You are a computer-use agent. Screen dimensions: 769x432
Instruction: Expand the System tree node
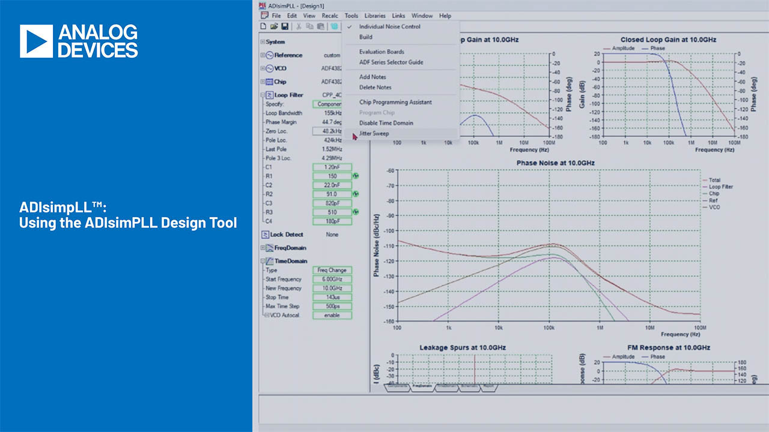coord(263,42)
